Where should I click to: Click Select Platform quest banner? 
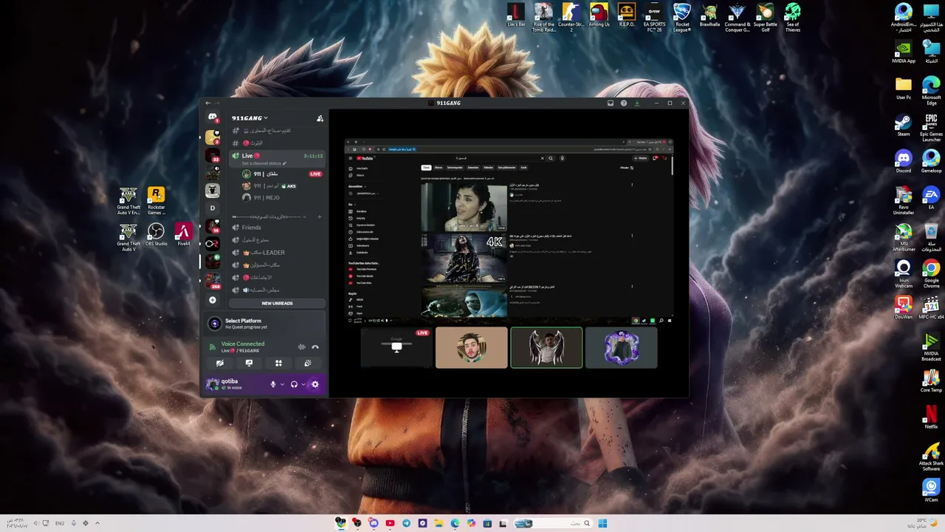[x=264, y=324]
